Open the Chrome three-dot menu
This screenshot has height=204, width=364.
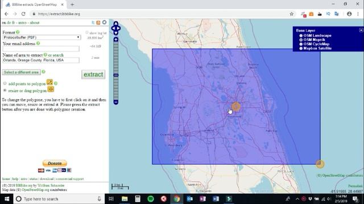[358, 14]
